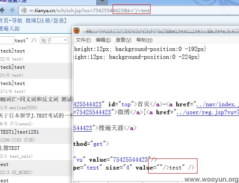
Task: Click the browser forward arrow
Action: (x=12, y=10)
